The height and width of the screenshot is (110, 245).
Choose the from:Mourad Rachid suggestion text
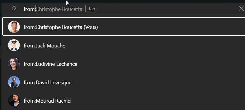47,101
